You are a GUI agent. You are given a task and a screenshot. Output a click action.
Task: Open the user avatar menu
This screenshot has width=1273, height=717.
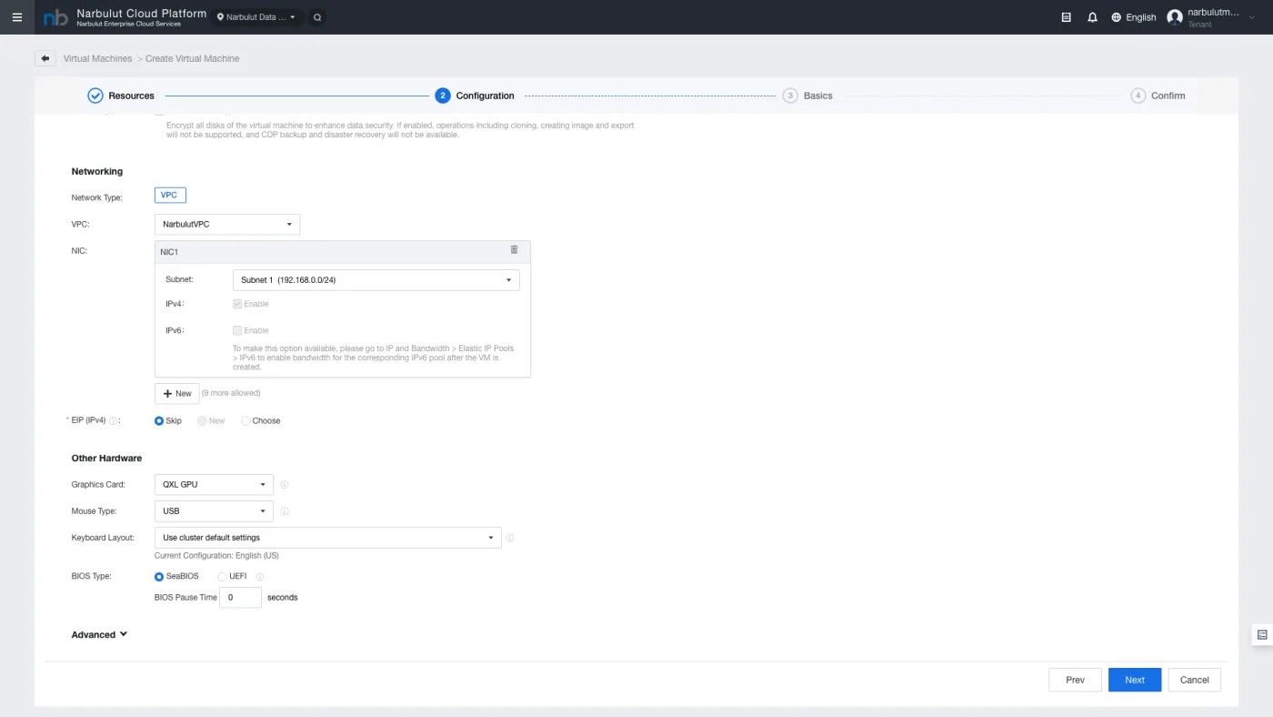[1175, 17]
